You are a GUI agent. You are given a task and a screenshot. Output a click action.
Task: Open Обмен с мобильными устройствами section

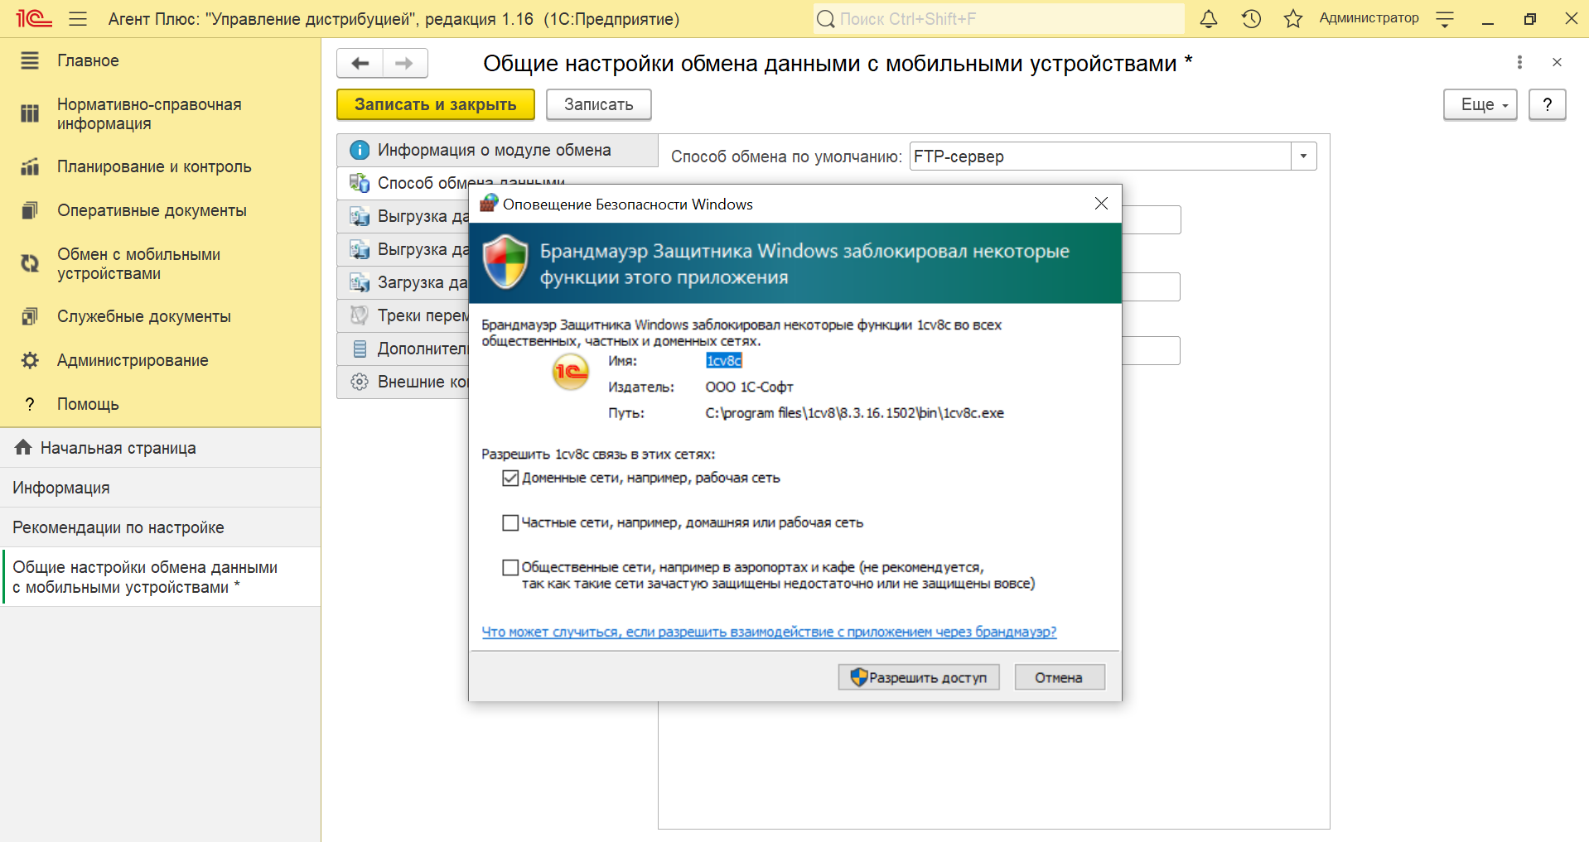[138, 263]
